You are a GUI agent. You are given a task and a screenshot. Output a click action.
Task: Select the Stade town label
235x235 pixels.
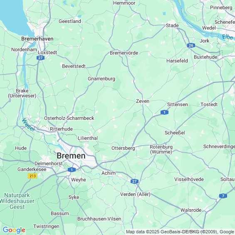[x=172, y=25]
